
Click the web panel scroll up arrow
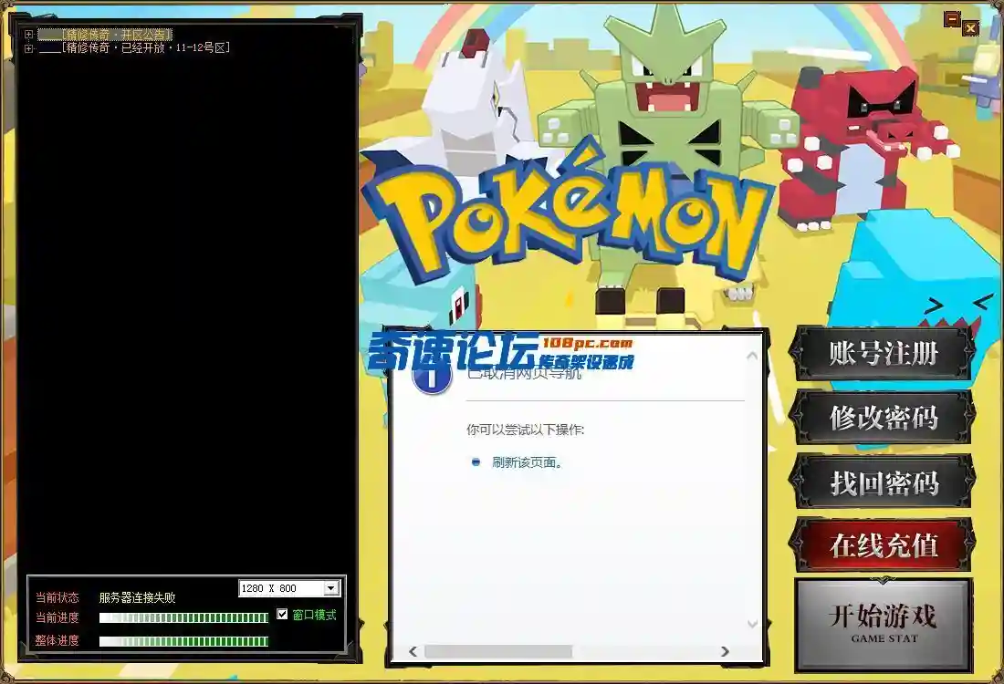752,355
